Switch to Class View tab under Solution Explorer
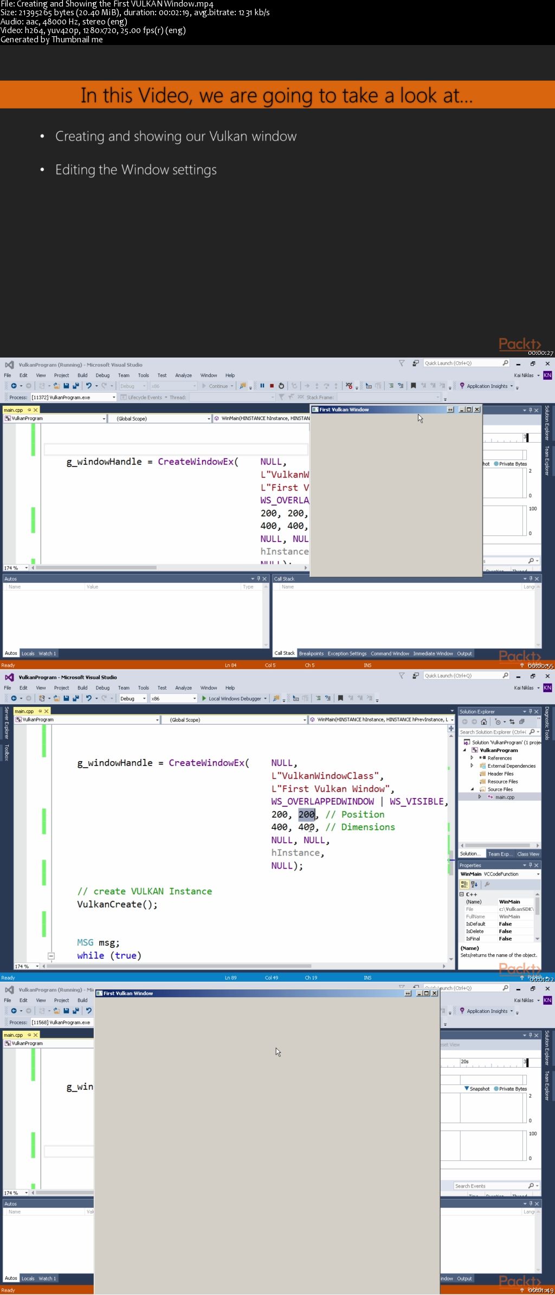555x1295 pixels. (528, 854)
